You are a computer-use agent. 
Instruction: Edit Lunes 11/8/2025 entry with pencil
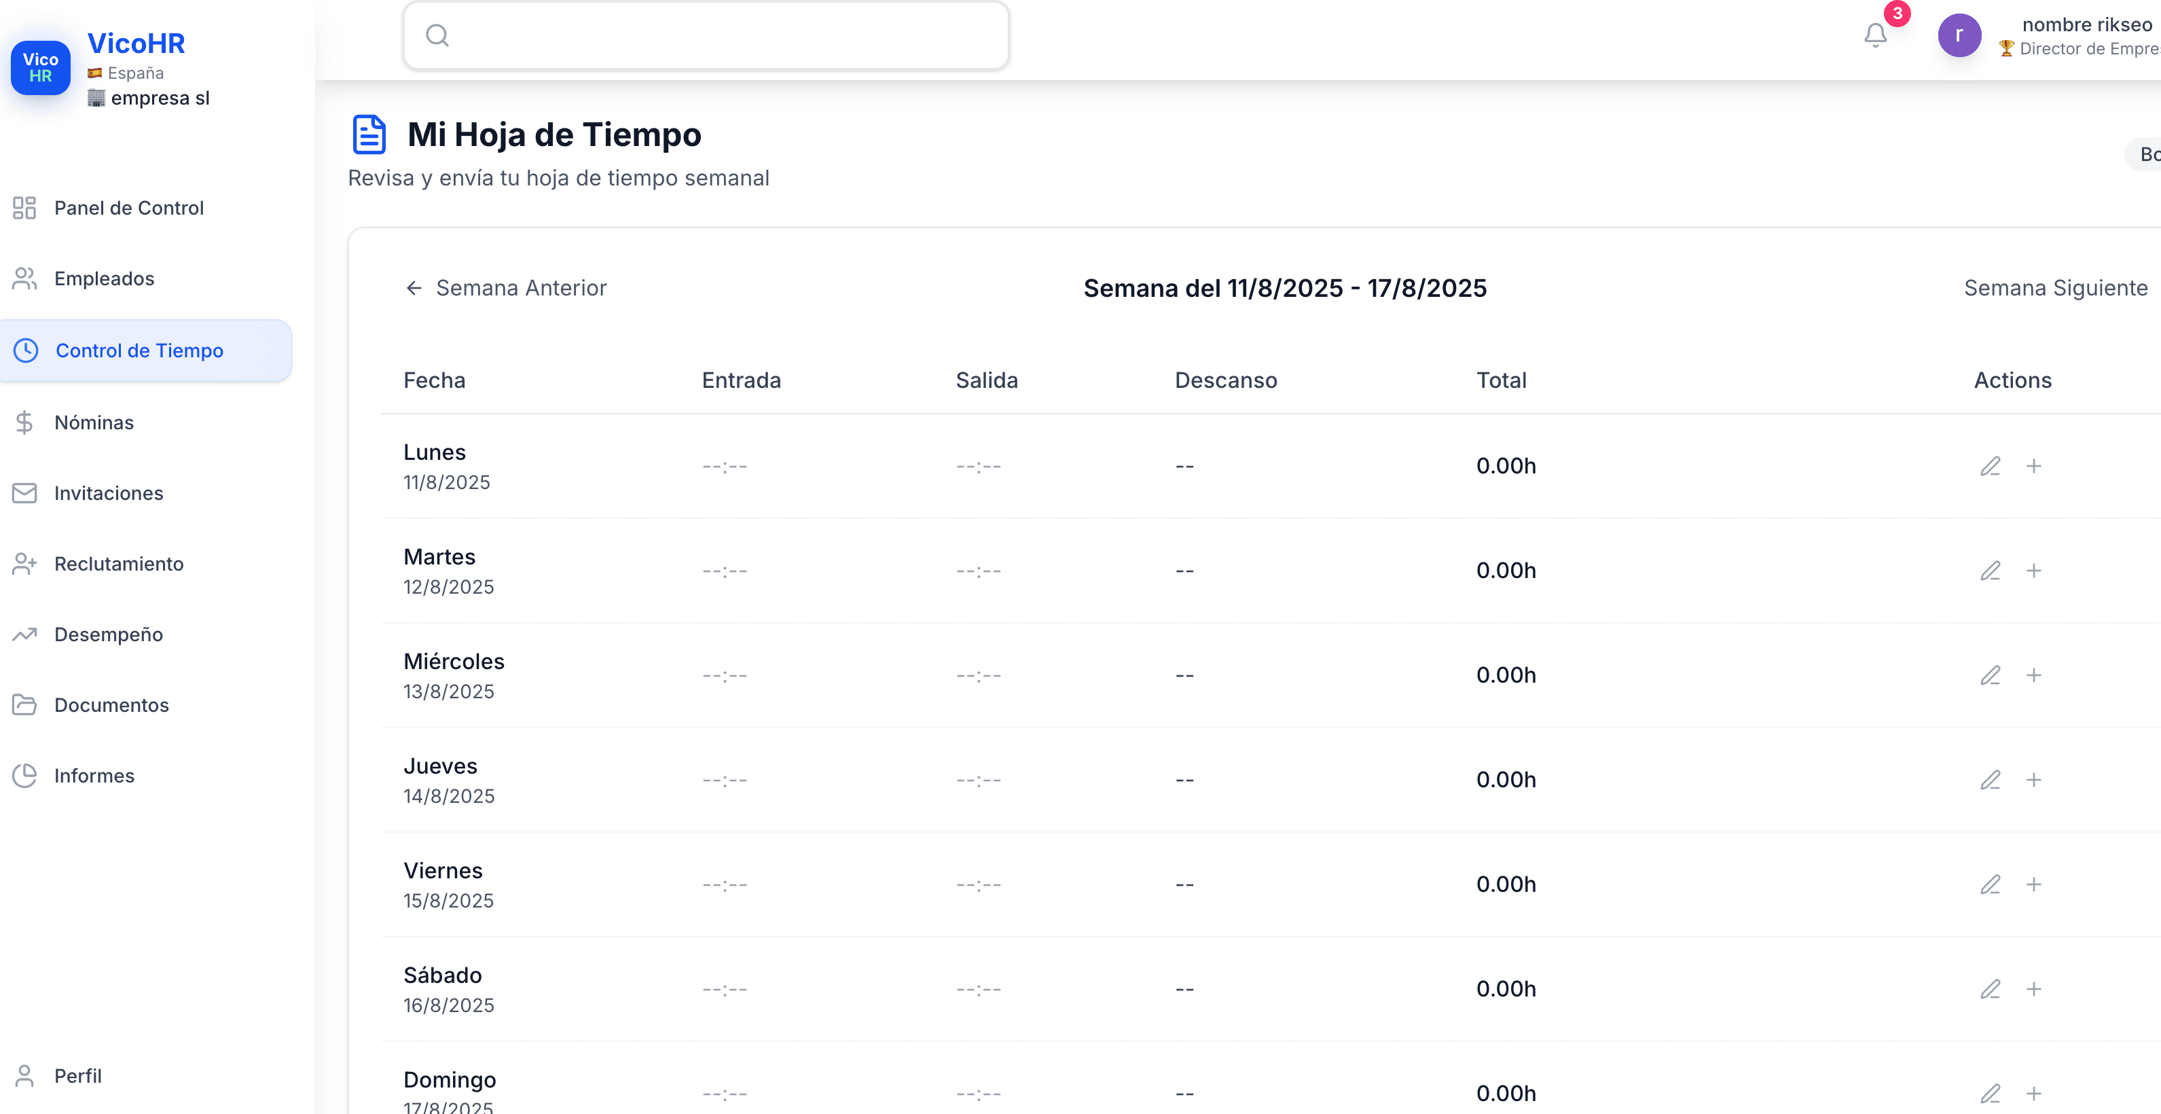click(x=1990, y=465)
